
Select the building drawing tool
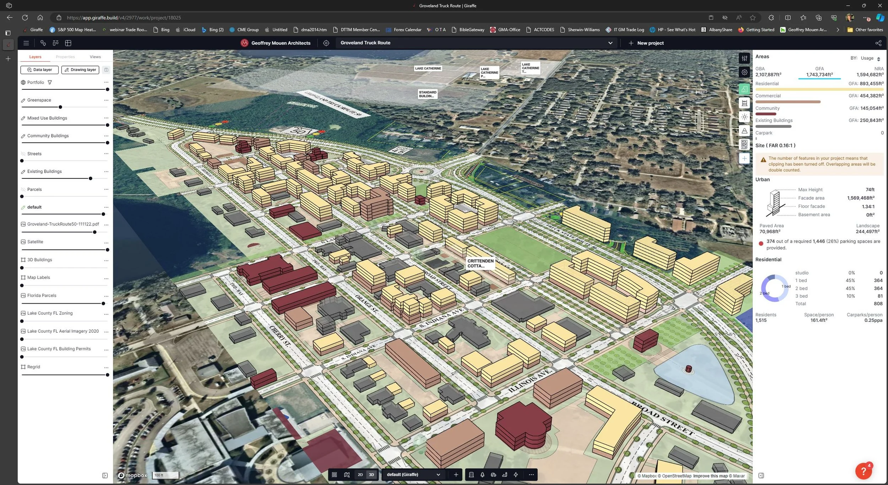point(471,475)
